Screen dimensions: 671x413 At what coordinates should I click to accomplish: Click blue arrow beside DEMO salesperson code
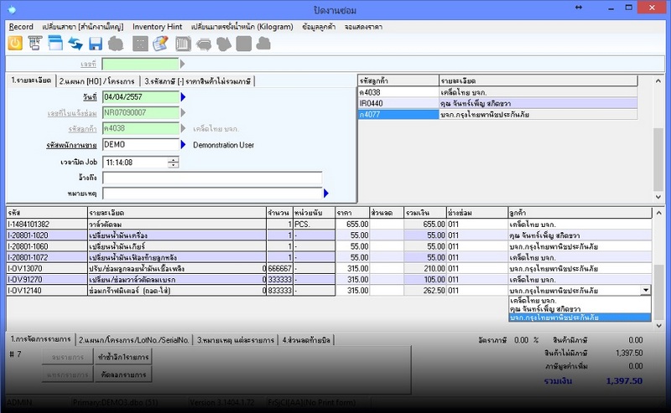(184, 145)
